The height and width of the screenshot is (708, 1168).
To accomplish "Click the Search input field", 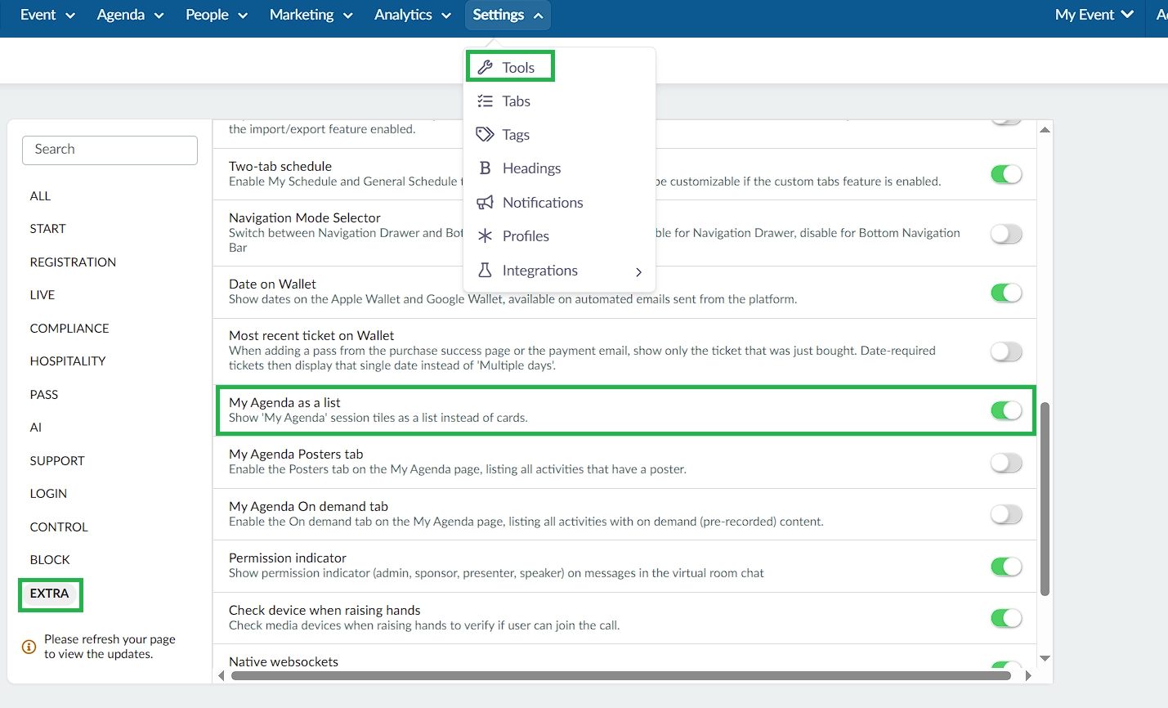I will coord(110,150).
